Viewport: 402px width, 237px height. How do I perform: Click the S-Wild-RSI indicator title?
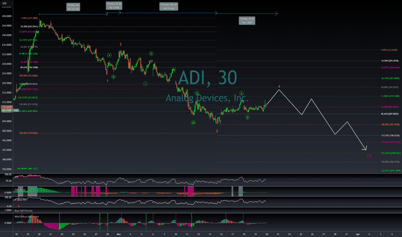pyautogui.click(x=21, y=200)
